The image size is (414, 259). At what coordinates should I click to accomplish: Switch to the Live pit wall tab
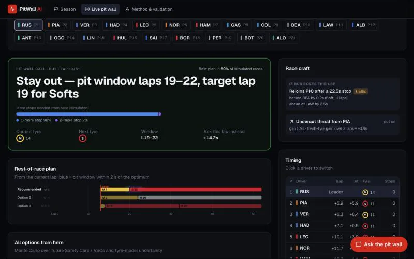100,9
